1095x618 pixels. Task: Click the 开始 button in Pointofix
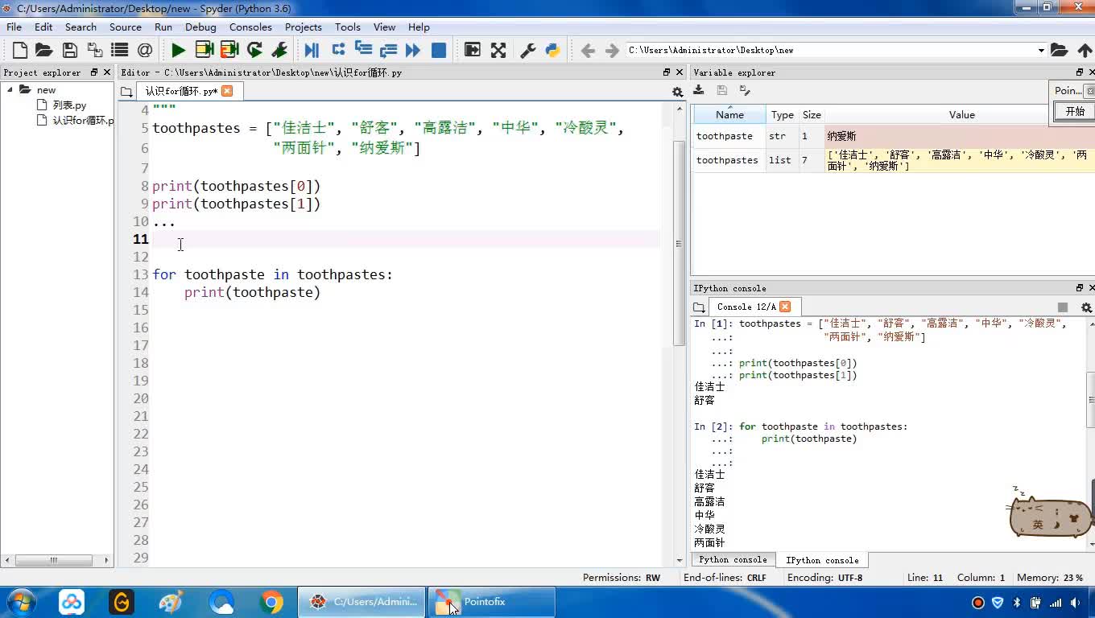(x=1075, y=112)
